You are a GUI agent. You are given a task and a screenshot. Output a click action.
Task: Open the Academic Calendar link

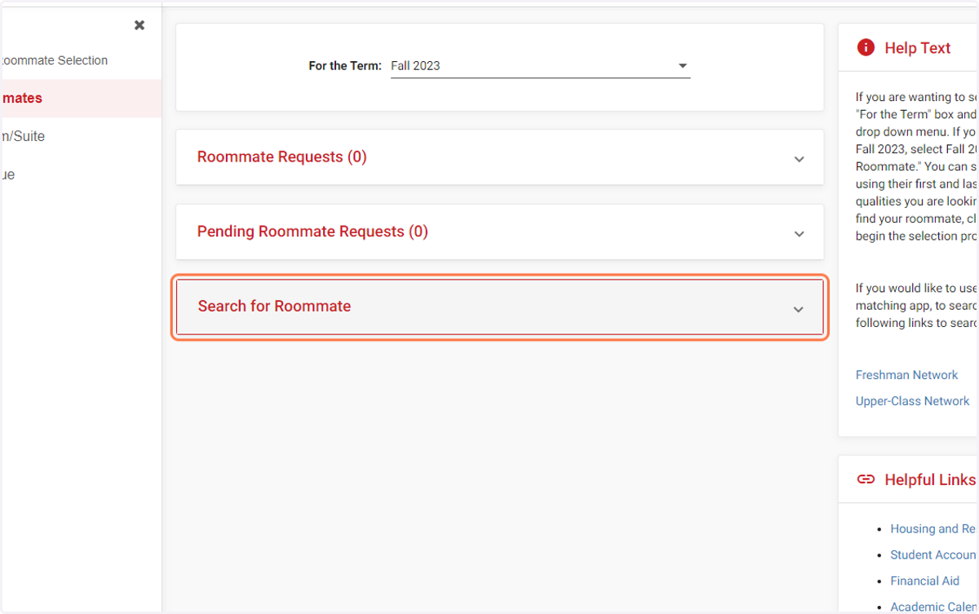pos(934,607)
